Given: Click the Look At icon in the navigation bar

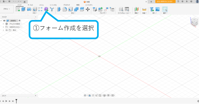Looking at the screenshot, I should click(x=90, y=95).
